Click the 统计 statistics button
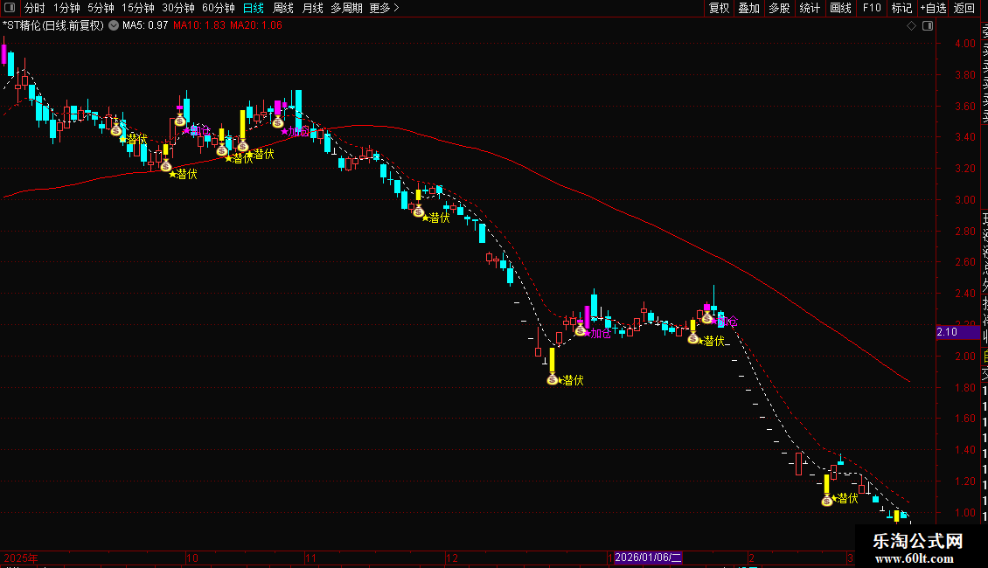The image size is (988, 568). coord(810,8)
